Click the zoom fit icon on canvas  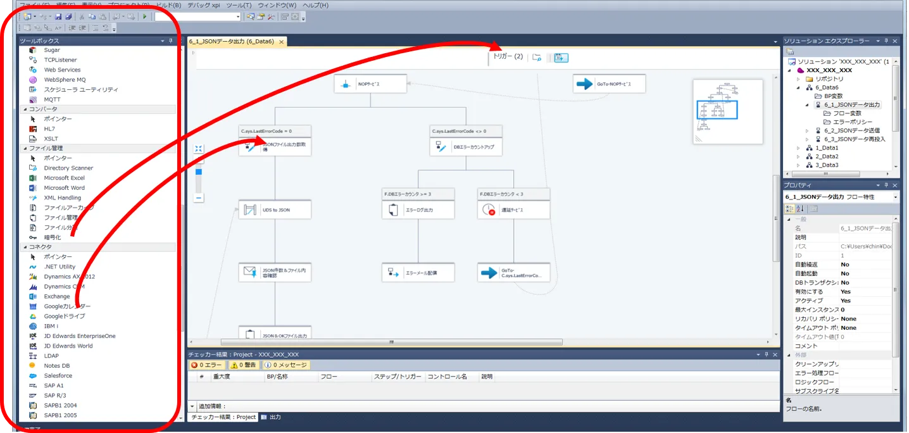[x=199, y=149]
